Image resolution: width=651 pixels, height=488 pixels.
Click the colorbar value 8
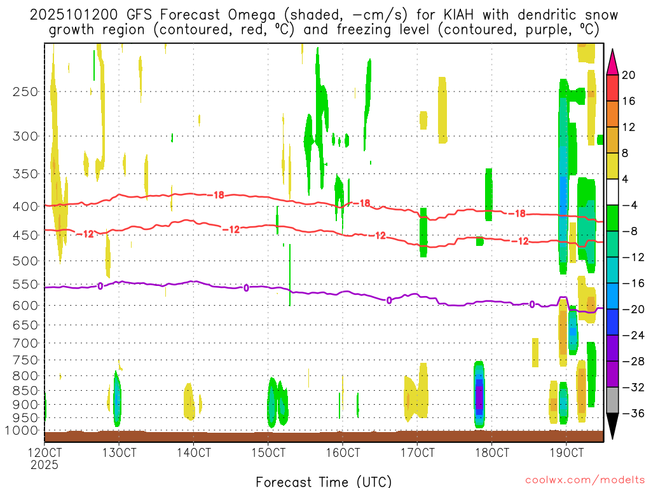626,153
